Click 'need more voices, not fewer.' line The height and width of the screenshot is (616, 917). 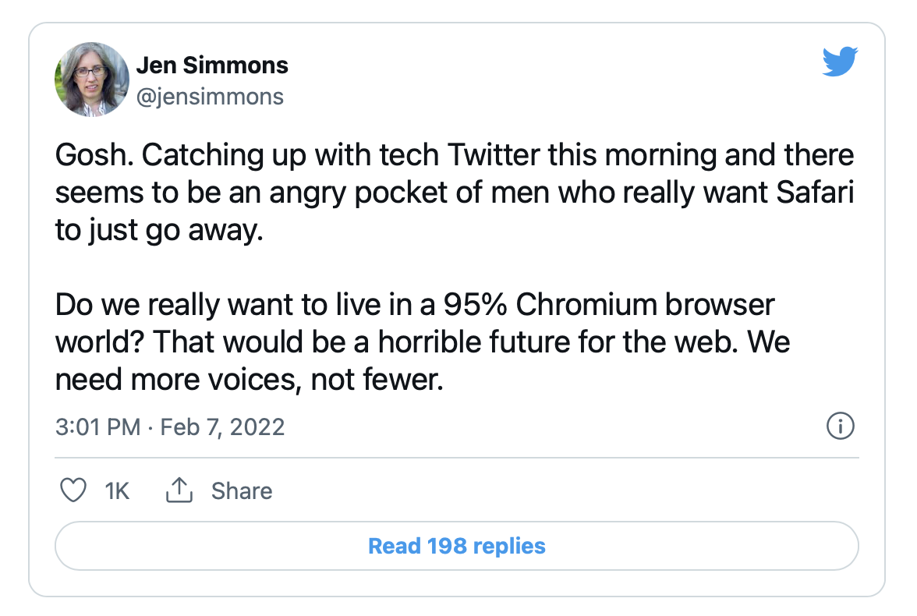(249, 380)
